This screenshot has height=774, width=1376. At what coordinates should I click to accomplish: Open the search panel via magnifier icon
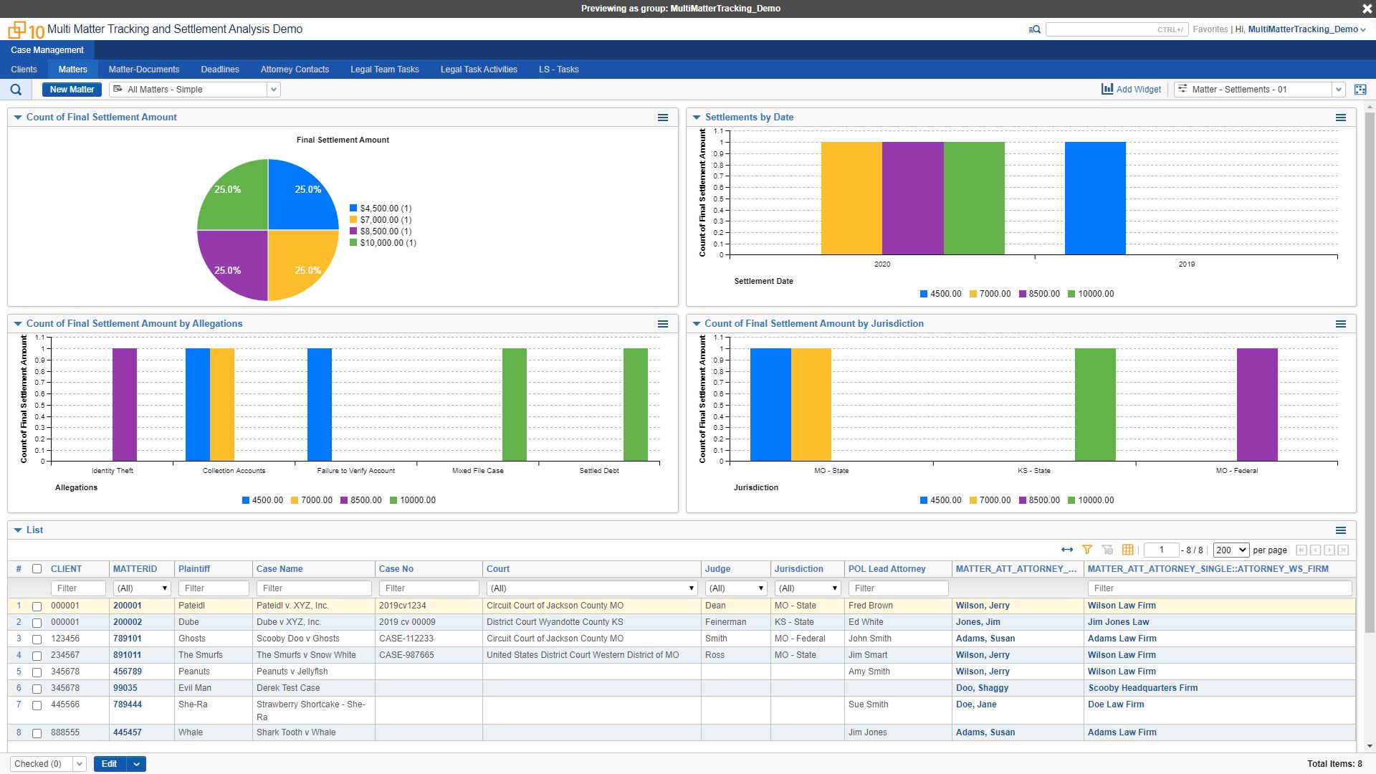coord(16,89)
